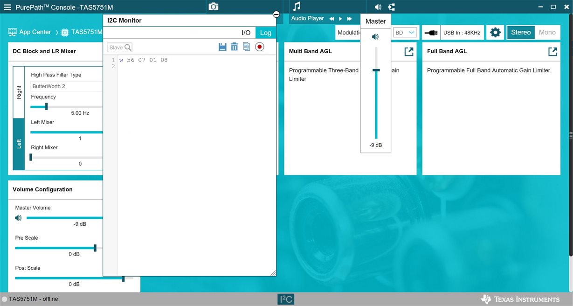Click the Pre Scale slider handle
This screenshot has width=573, height=306.
95,248
